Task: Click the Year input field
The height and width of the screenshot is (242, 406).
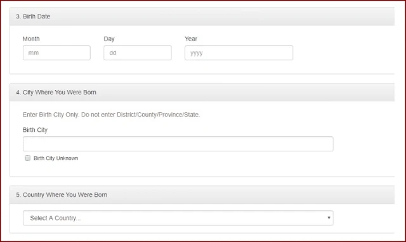Action: pyautogui.click(x=239, y=53)
